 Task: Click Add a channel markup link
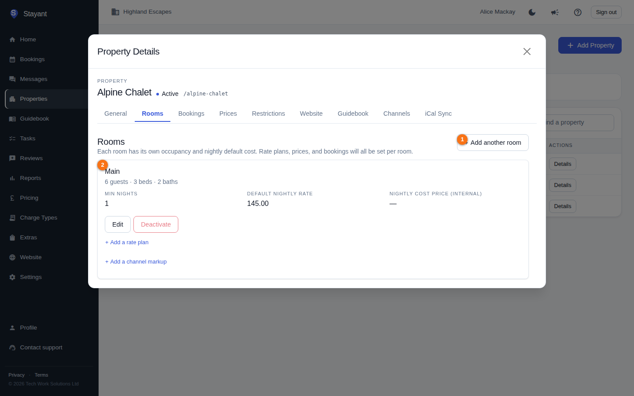136,262
